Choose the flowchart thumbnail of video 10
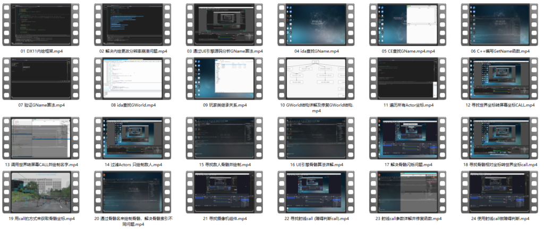The width and height of the screenshot is (544, 231). coord(317,79)
